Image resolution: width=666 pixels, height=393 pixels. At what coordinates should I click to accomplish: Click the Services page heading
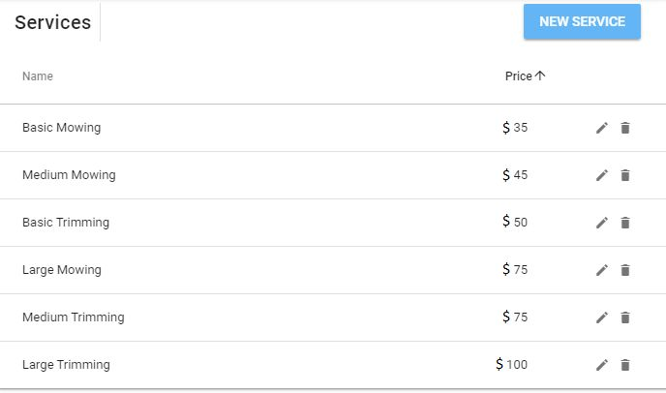click(52, 22)
